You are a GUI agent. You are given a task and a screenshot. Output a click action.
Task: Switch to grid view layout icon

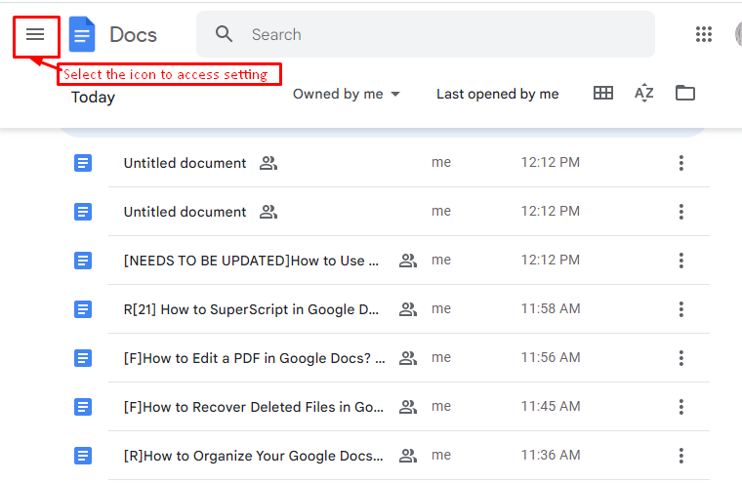tap(603, 93)
